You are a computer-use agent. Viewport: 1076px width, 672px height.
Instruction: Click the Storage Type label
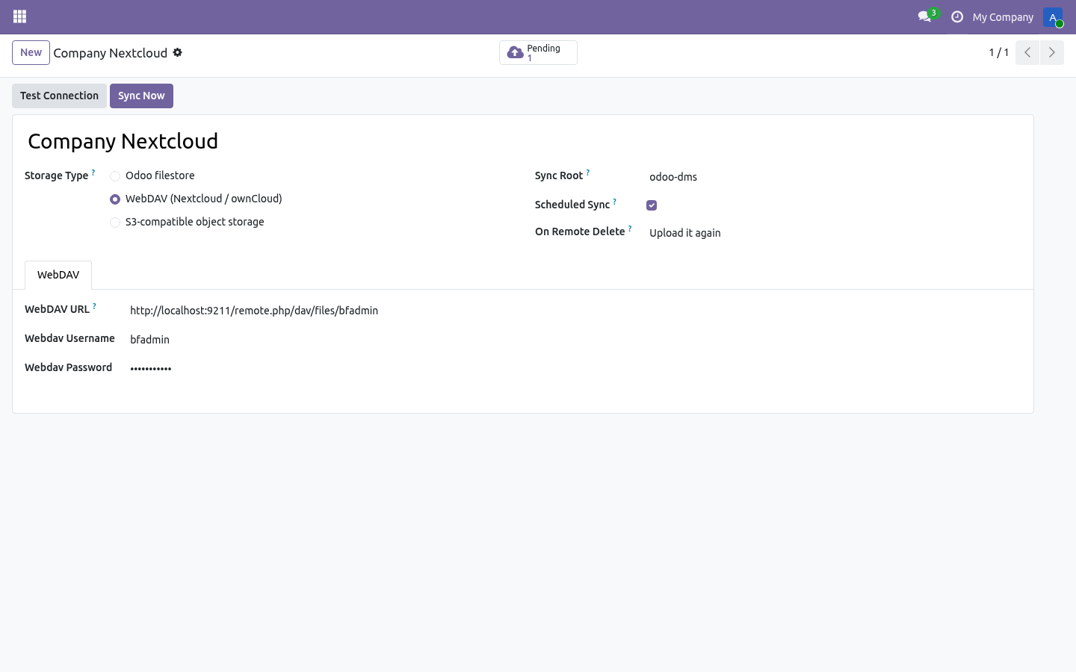(57, 176)
